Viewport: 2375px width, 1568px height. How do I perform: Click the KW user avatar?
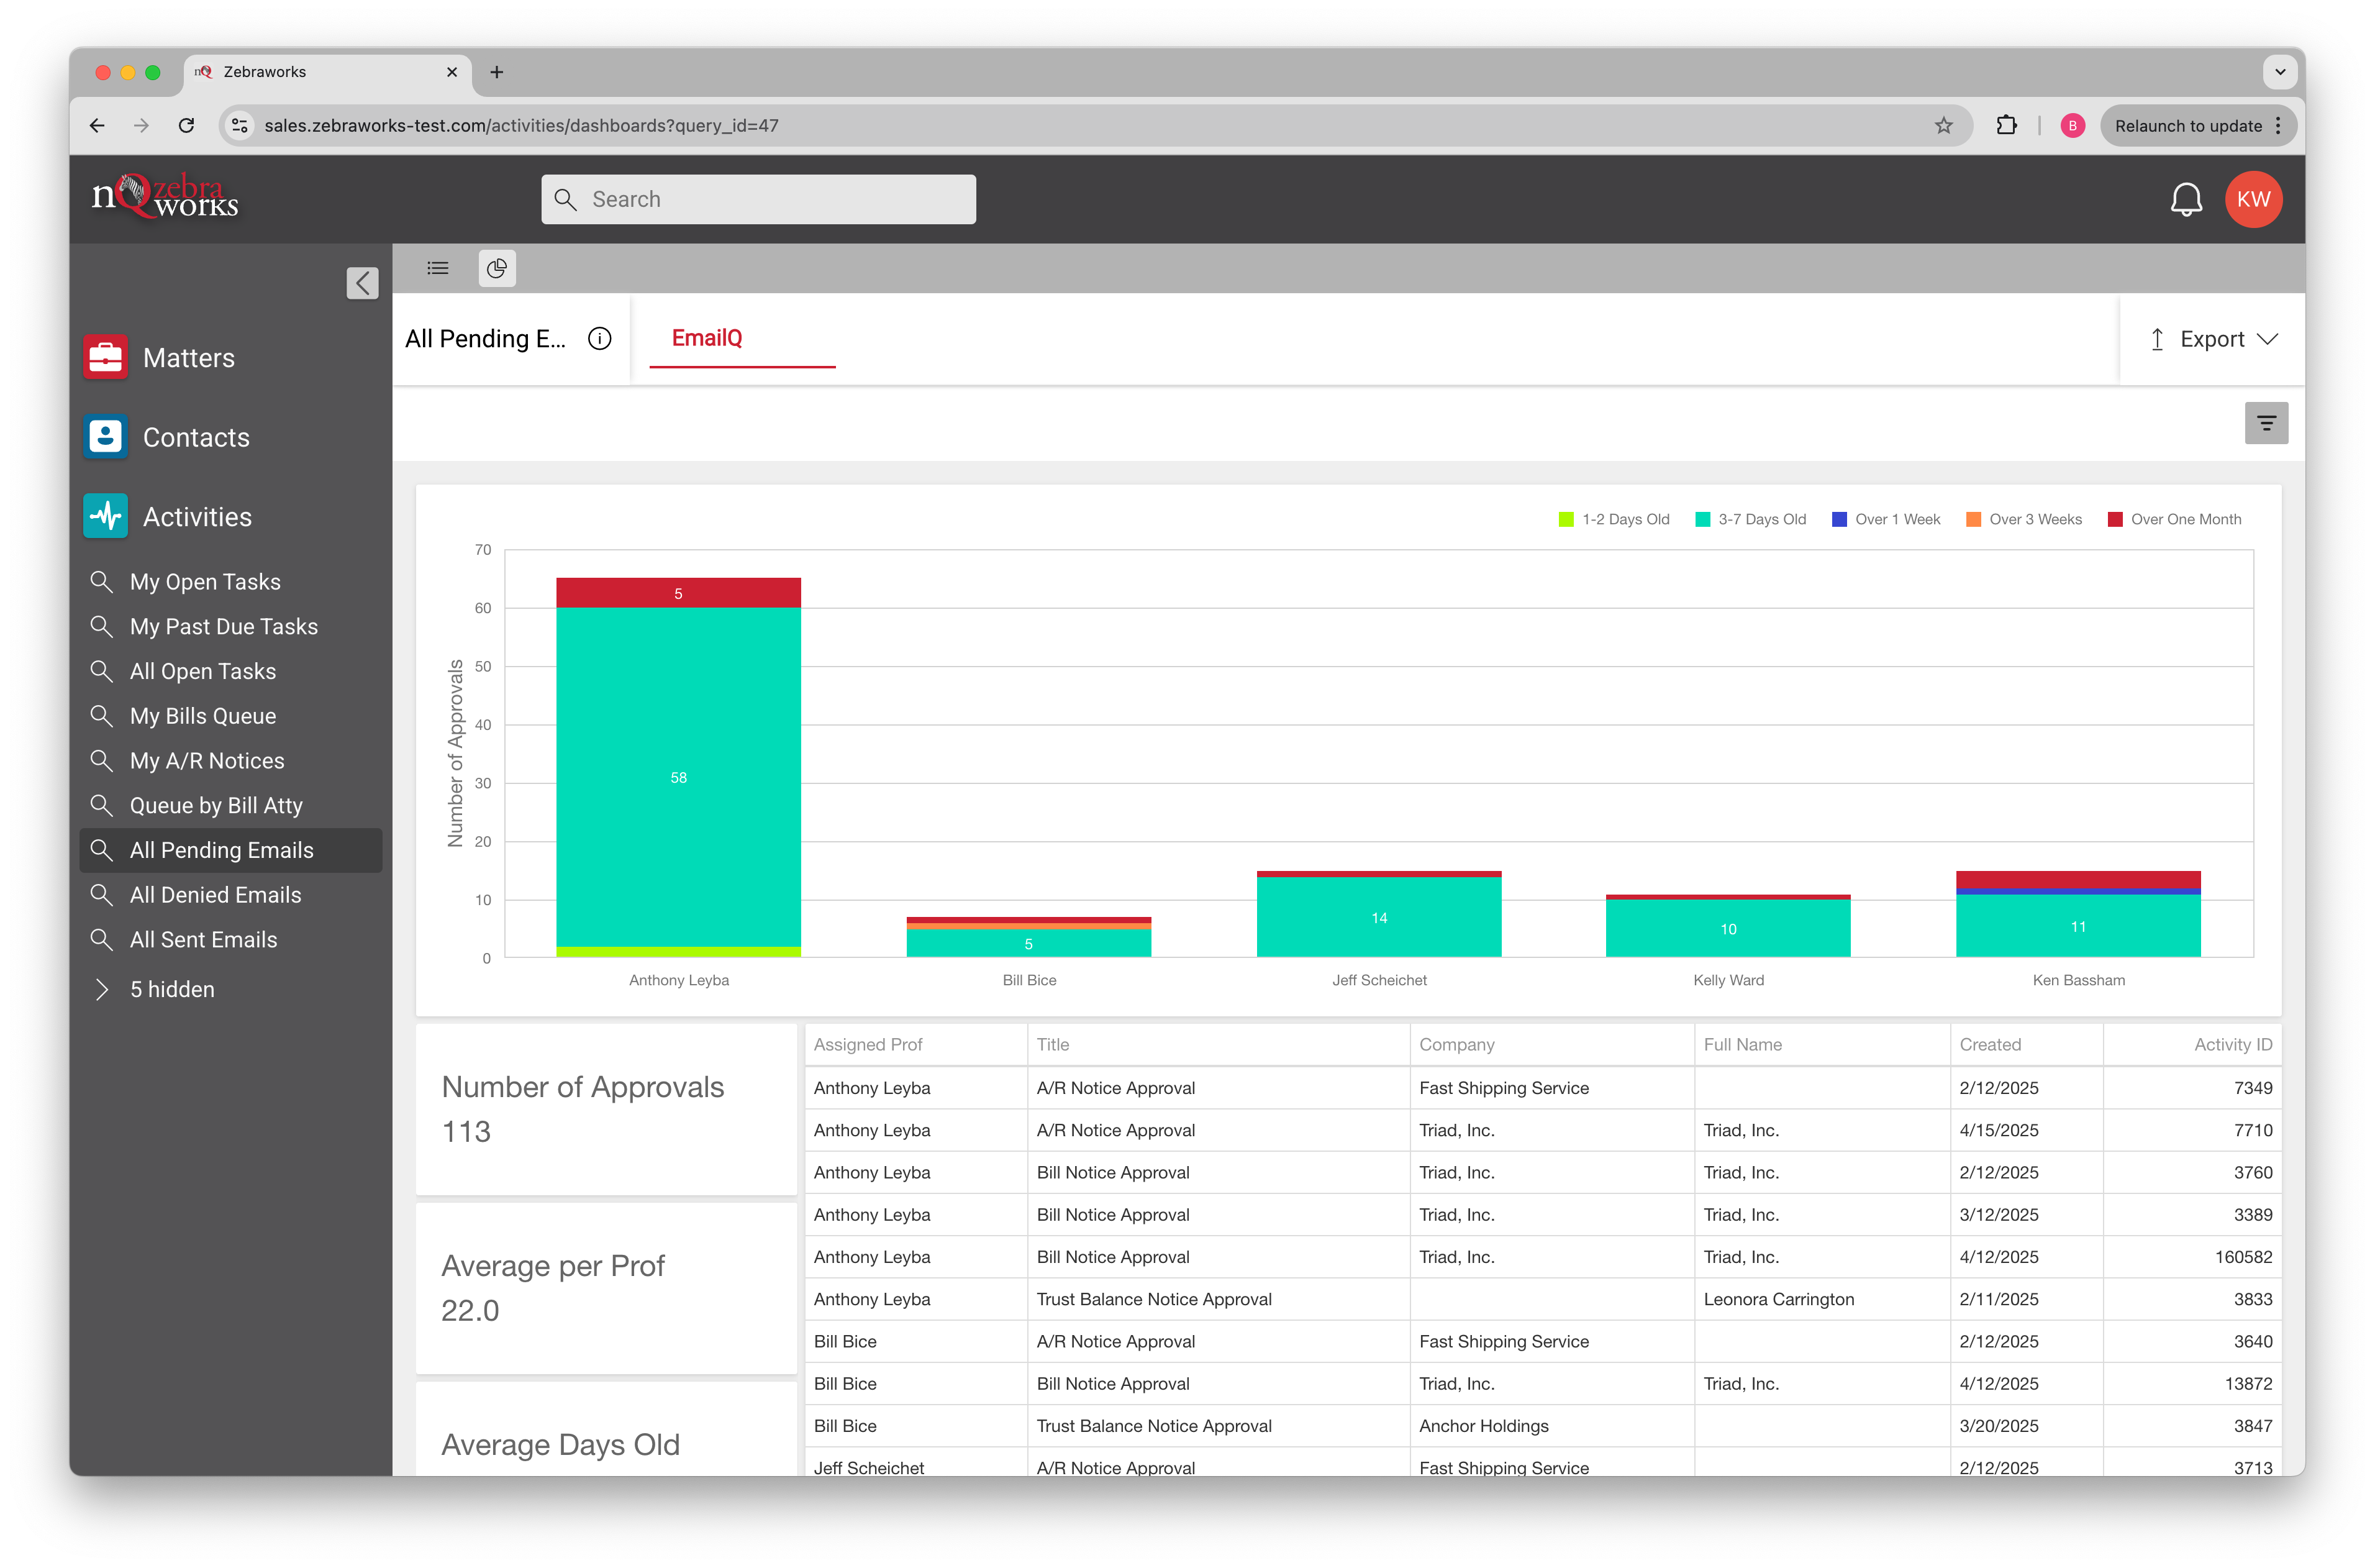coord(2253,199)
